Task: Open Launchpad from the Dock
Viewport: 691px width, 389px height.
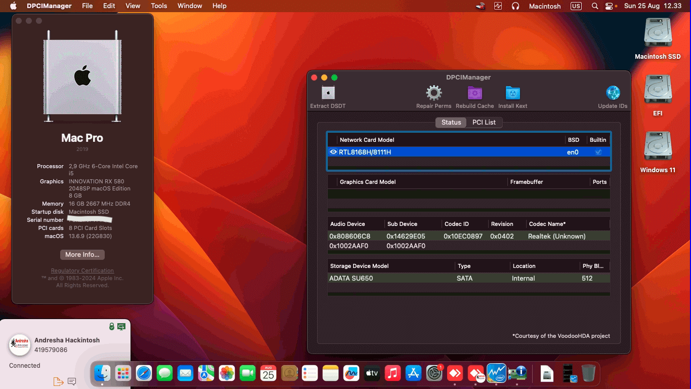Action: (x=123, y=374)
